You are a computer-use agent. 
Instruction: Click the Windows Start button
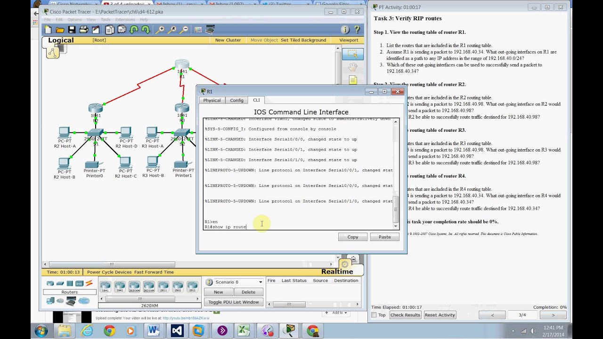click(x=41, y=331)
